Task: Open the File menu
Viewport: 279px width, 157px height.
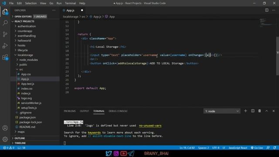Action: click(x=11, y=3)
